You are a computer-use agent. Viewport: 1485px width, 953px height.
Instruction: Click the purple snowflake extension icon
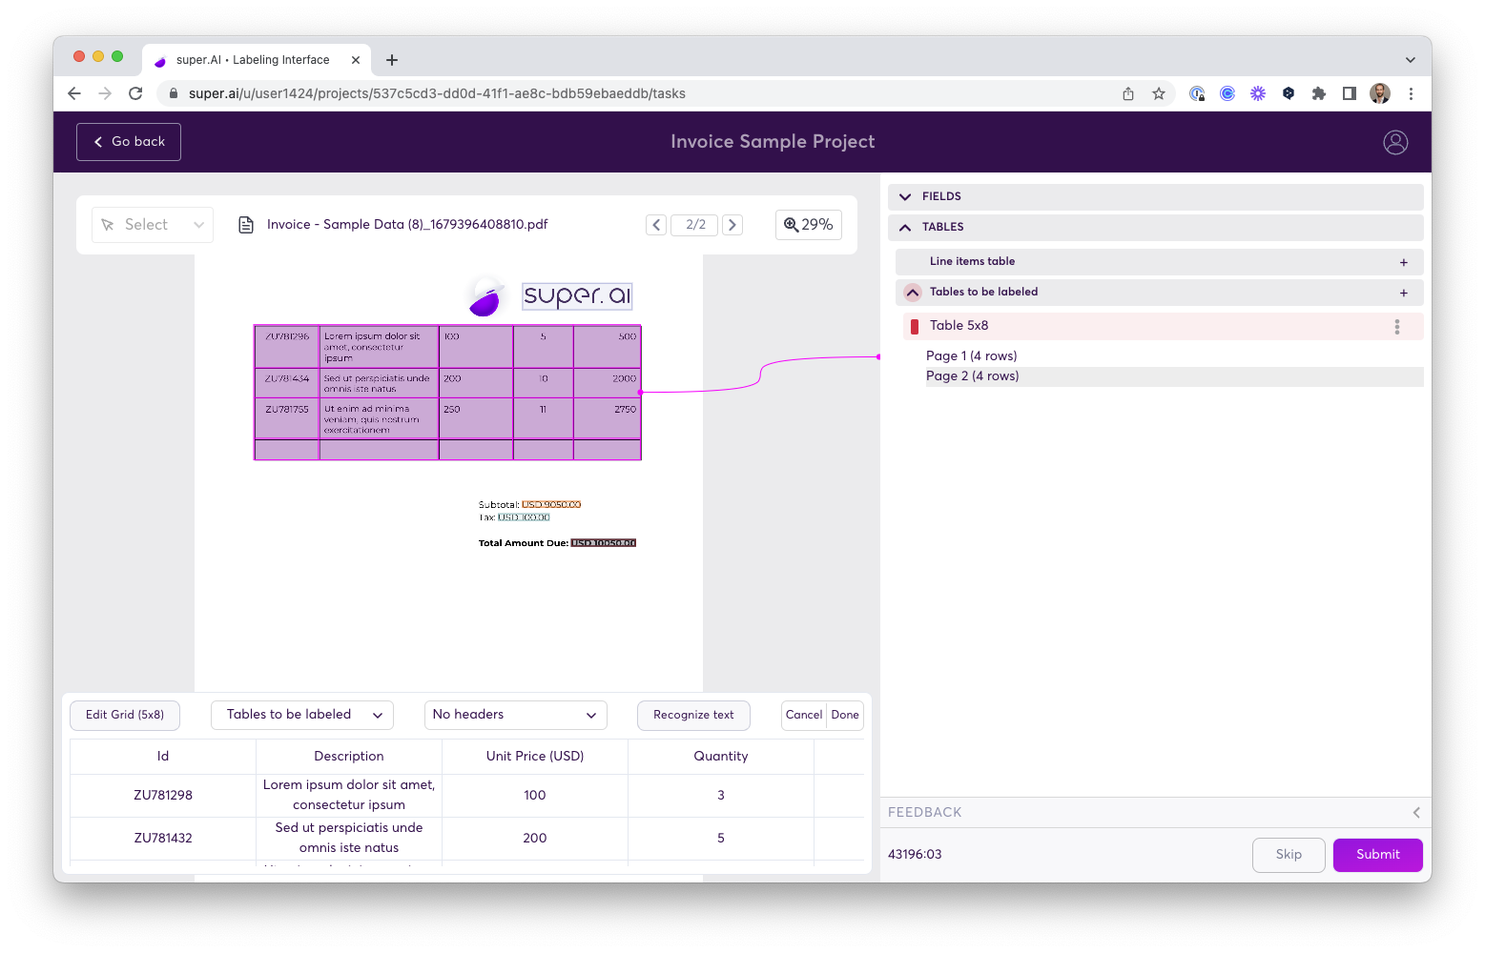pos(1258,93)
